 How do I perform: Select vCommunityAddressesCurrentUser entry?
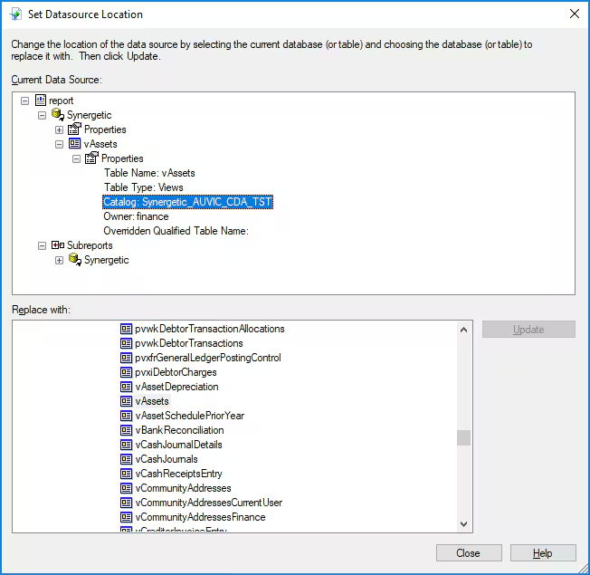coord(209,503)
